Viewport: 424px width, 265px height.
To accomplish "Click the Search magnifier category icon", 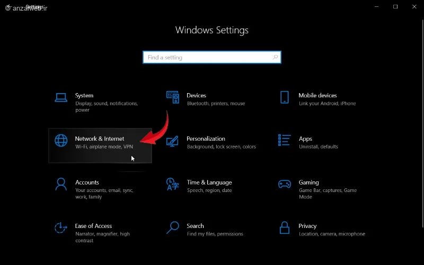I will click(173, 228).
